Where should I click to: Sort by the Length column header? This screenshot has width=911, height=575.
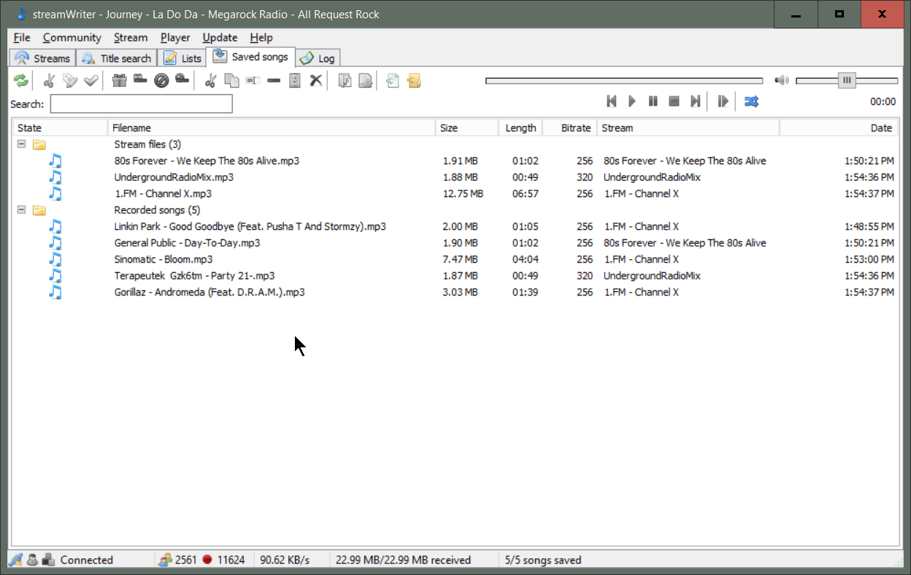[521, 128]
